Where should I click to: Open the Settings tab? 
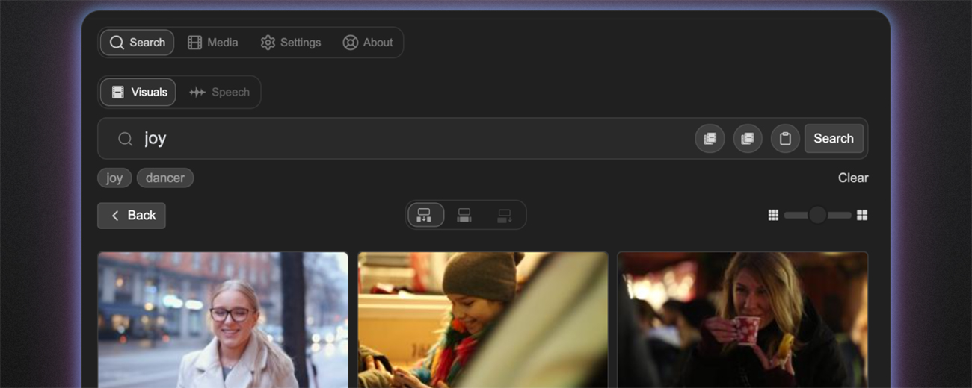(x=290, y=43)
